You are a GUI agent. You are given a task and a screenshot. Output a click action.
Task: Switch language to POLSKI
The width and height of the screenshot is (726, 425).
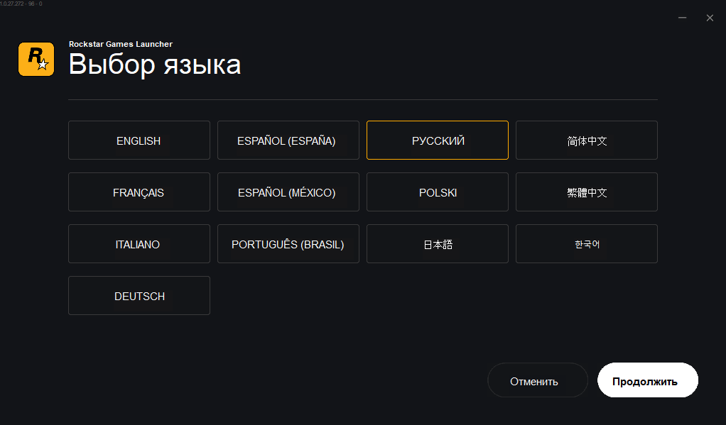pos(437,192)
